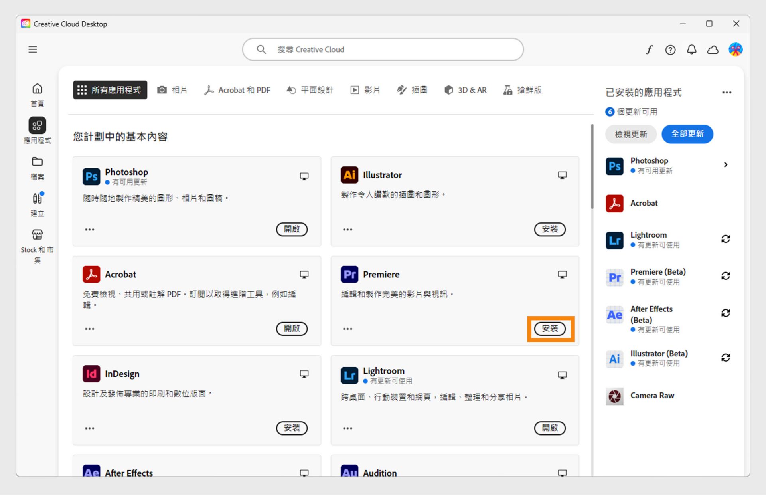Update Premiere (Beta) via refresh icon
Viewport: 766px width, 495px height.
click(x=726, y=276)
